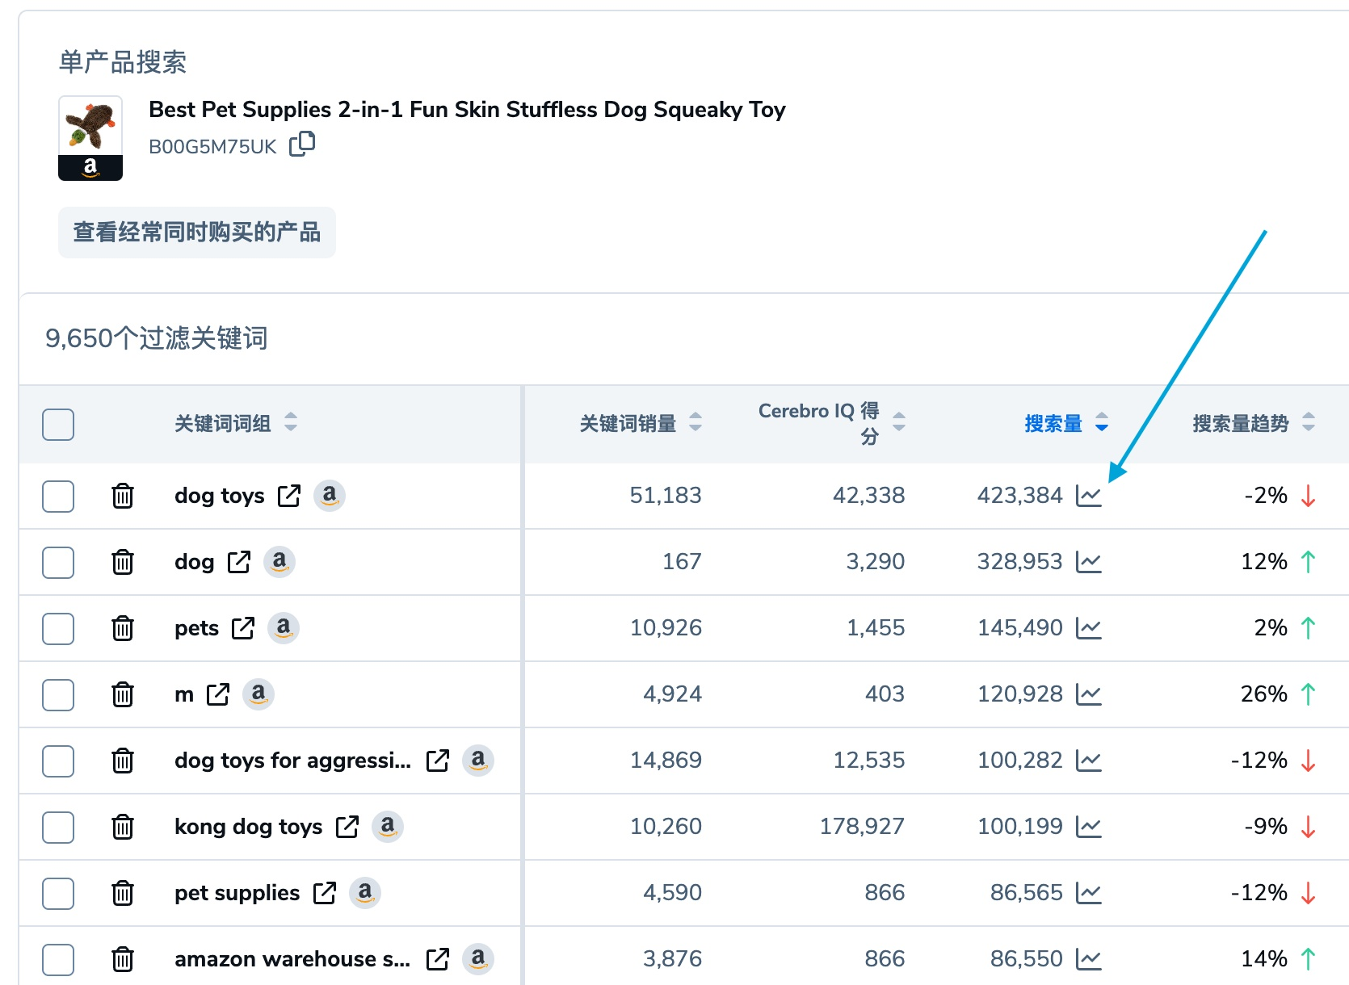The image size is (1349, 985).
Task: Sort by 关键词销量 using its sort arrows
Action: coord(695,423)
